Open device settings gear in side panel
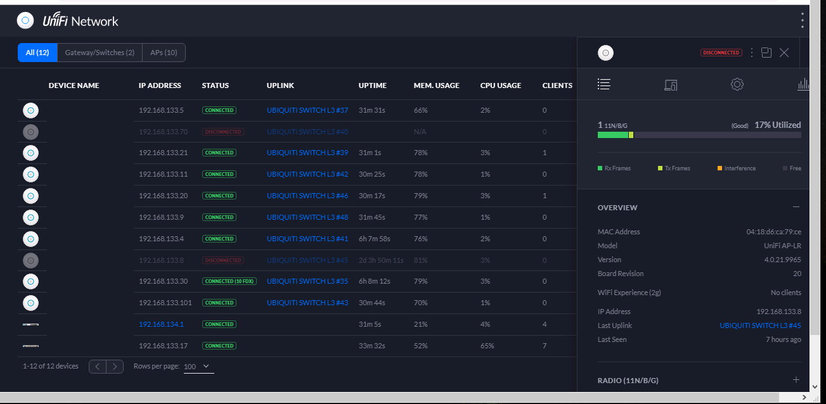826x404 pixels. tap(737, 84)
